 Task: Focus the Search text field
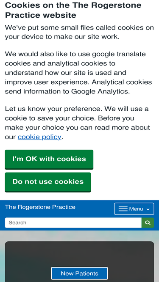tap(73, 223)
